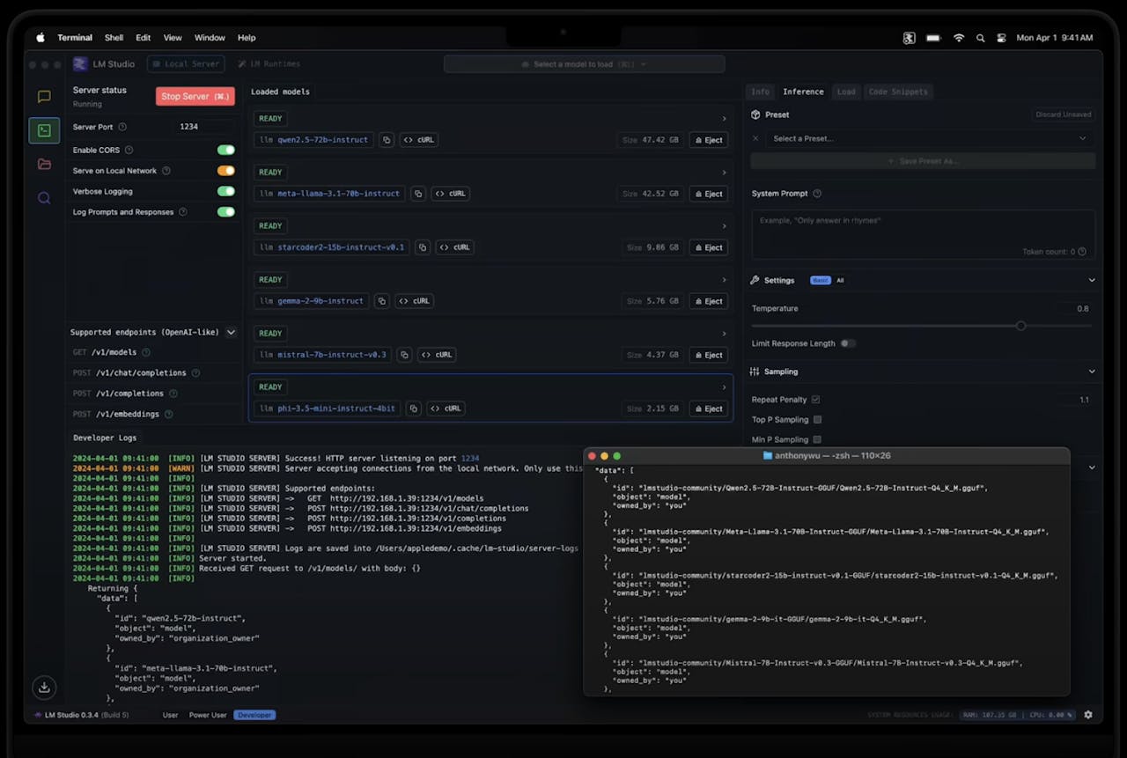
Task: Show cURL for gemma-2-9b-instruct
Action: tap(414, 301)
